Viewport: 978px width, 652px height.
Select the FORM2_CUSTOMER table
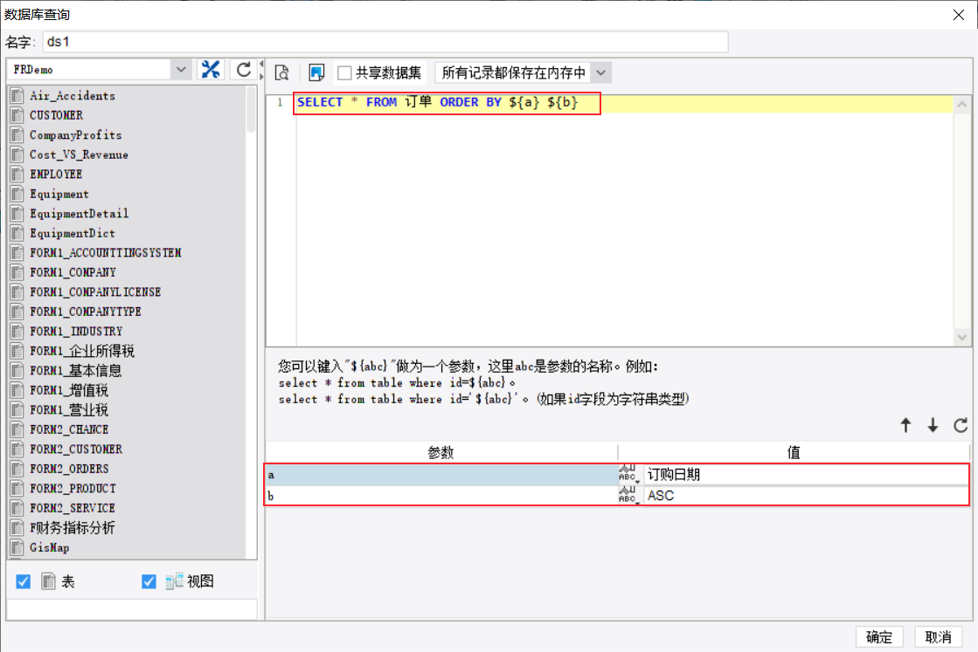tap(76, 449)
